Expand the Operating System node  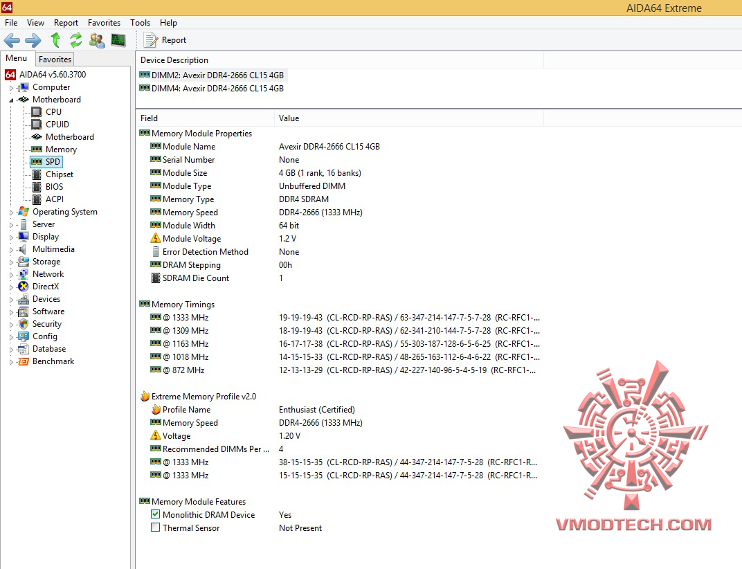click(x=11, y=213)
